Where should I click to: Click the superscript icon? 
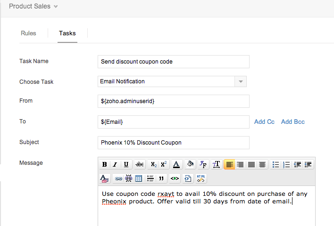164,164
